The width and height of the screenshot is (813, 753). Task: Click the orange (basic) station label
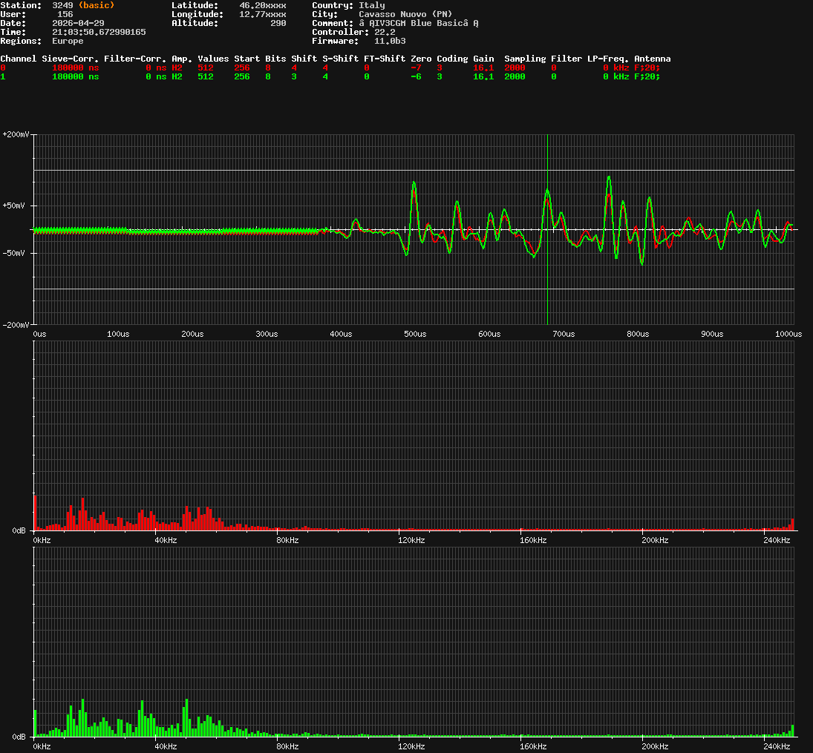(97, 5)
